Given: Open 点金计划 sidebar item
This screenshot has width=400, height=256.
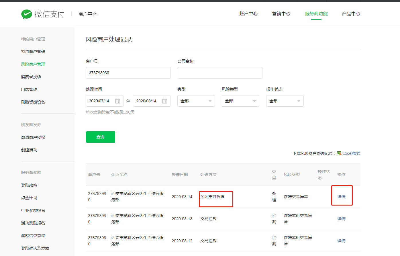Looking at the screenshot, I should click(29, 198).
